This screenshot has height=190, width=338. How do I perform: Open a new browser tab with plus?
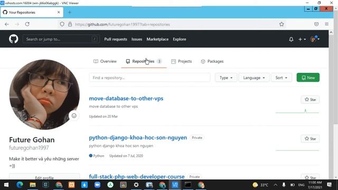click(x=69, y=12)
